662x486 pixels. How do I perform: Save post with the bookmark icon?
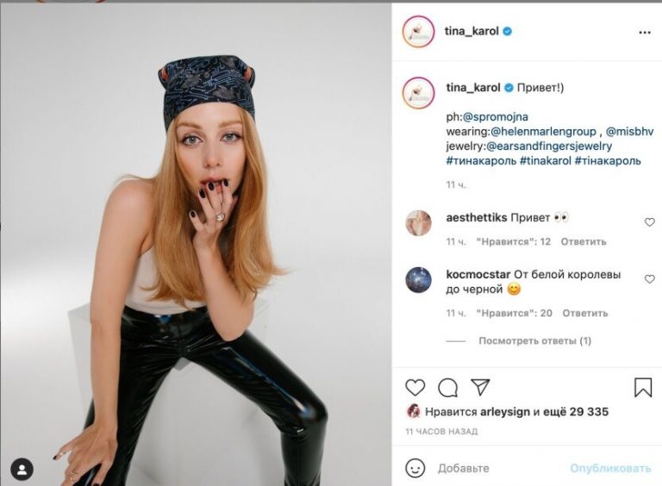[x=643, y=388]
